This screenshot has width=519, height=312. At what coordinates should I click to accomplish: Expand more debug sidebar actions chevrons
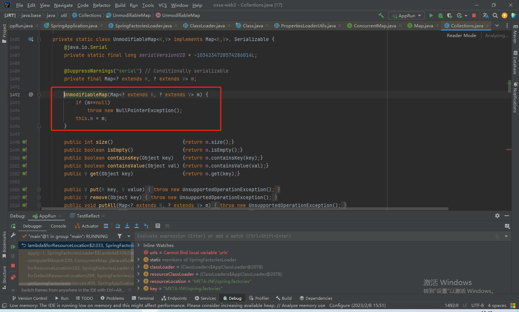point(13,290)
